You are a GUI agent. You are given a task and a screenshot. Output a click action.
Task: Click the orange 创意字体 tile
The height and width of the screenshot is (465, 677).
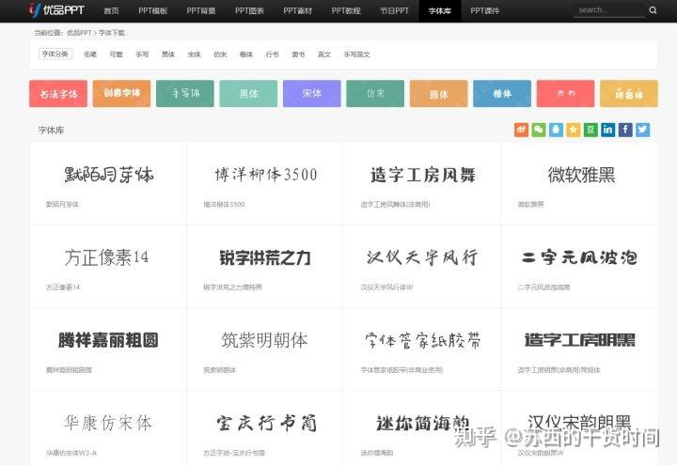coord(121,93)
